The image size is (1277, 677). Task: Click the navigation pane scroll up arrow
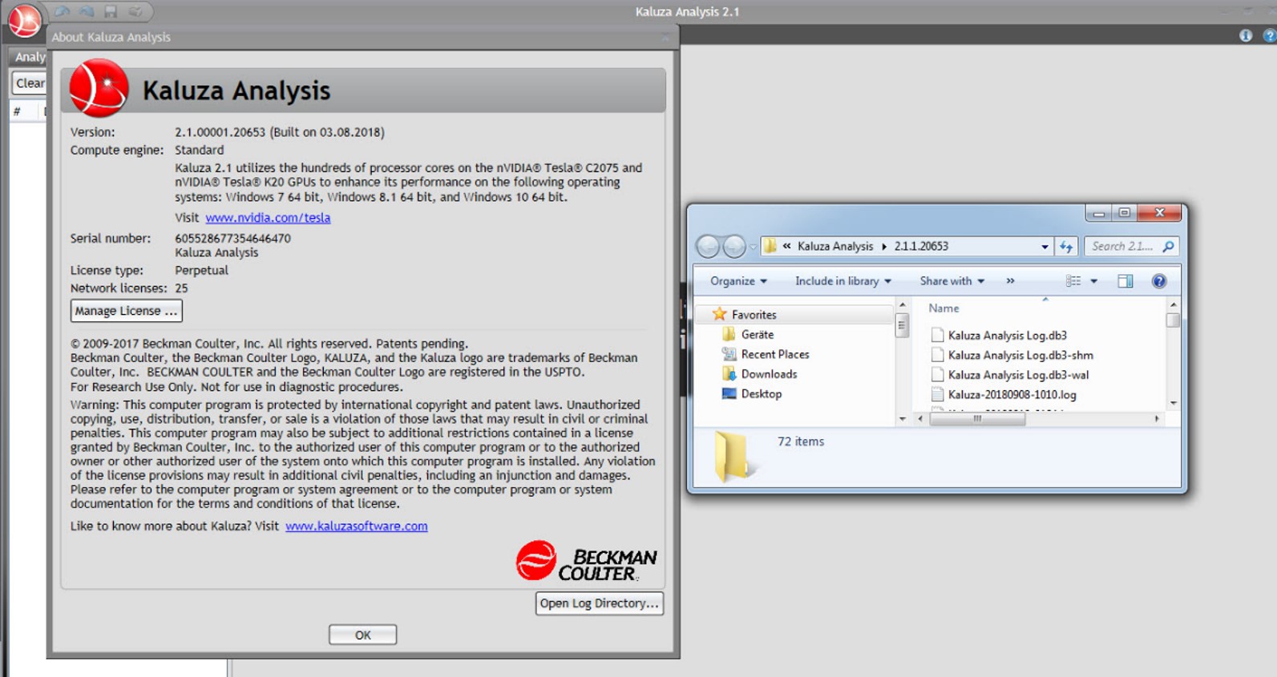click(x=902, y=305)
